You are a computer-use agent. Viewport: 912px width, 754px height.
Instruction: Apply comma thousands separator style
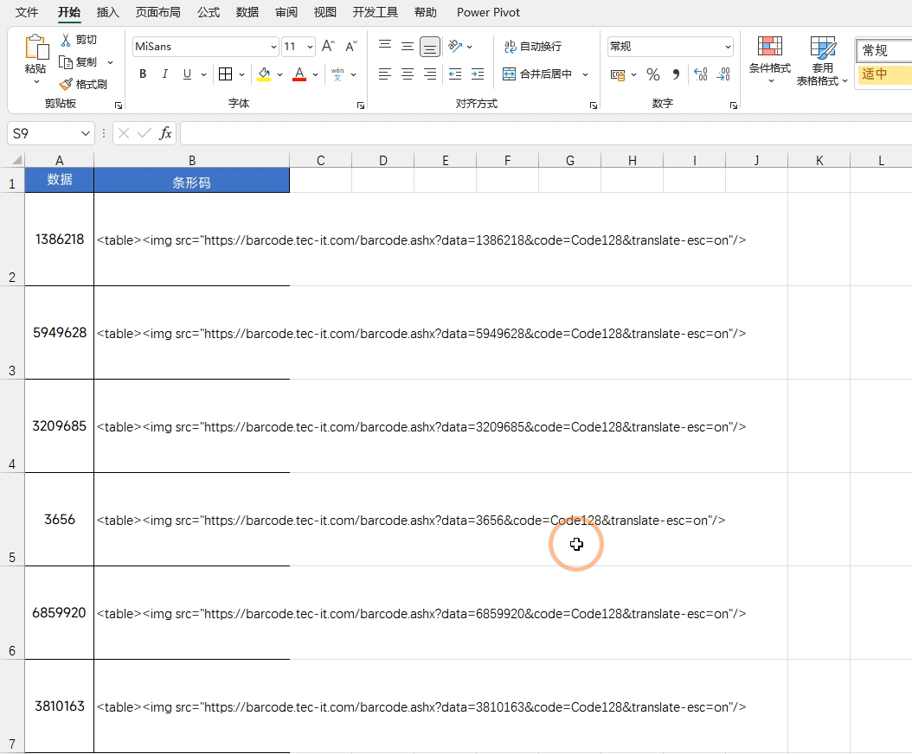[676, 74]
